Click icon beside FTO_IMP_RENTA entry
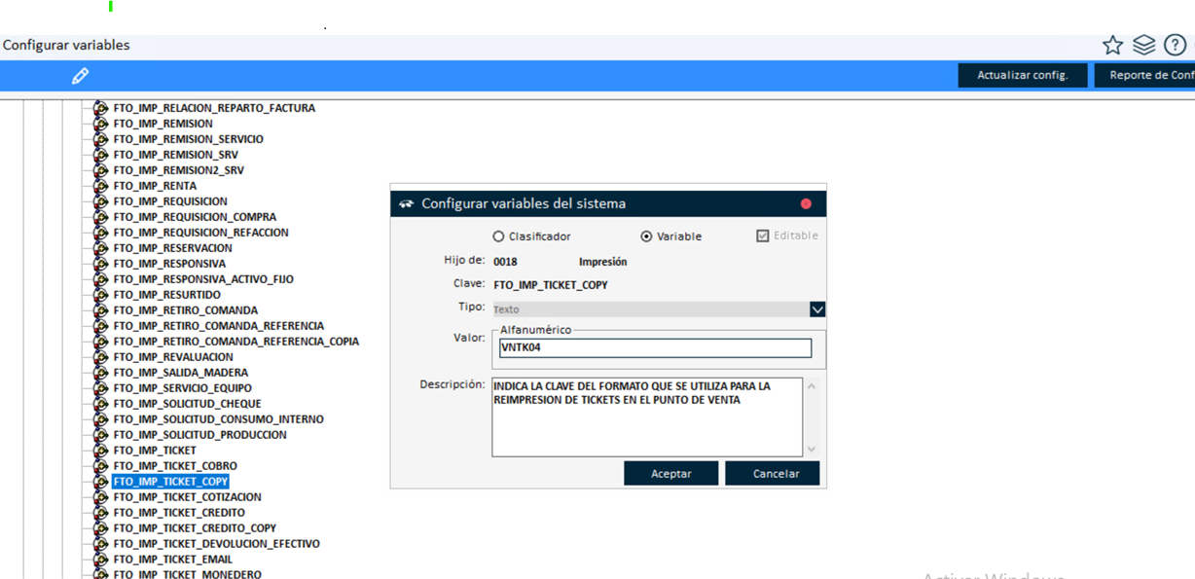1195x579 pixels. pyautogui.click(x=100, y=186)
